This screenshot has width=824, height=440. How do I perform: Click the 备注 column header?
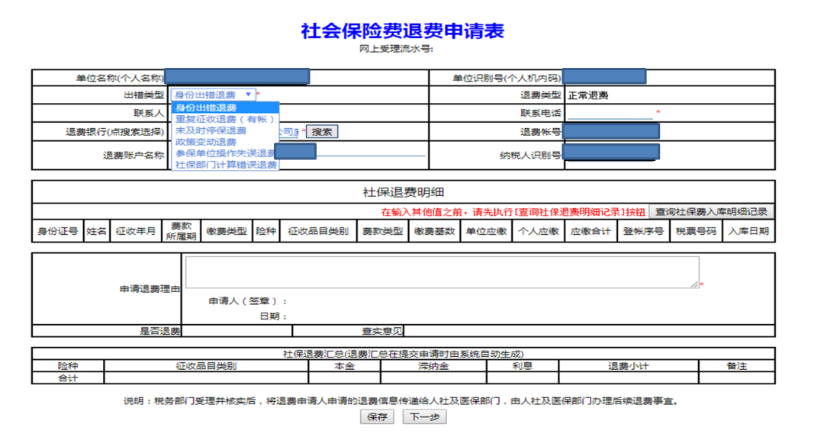point(737,365)
